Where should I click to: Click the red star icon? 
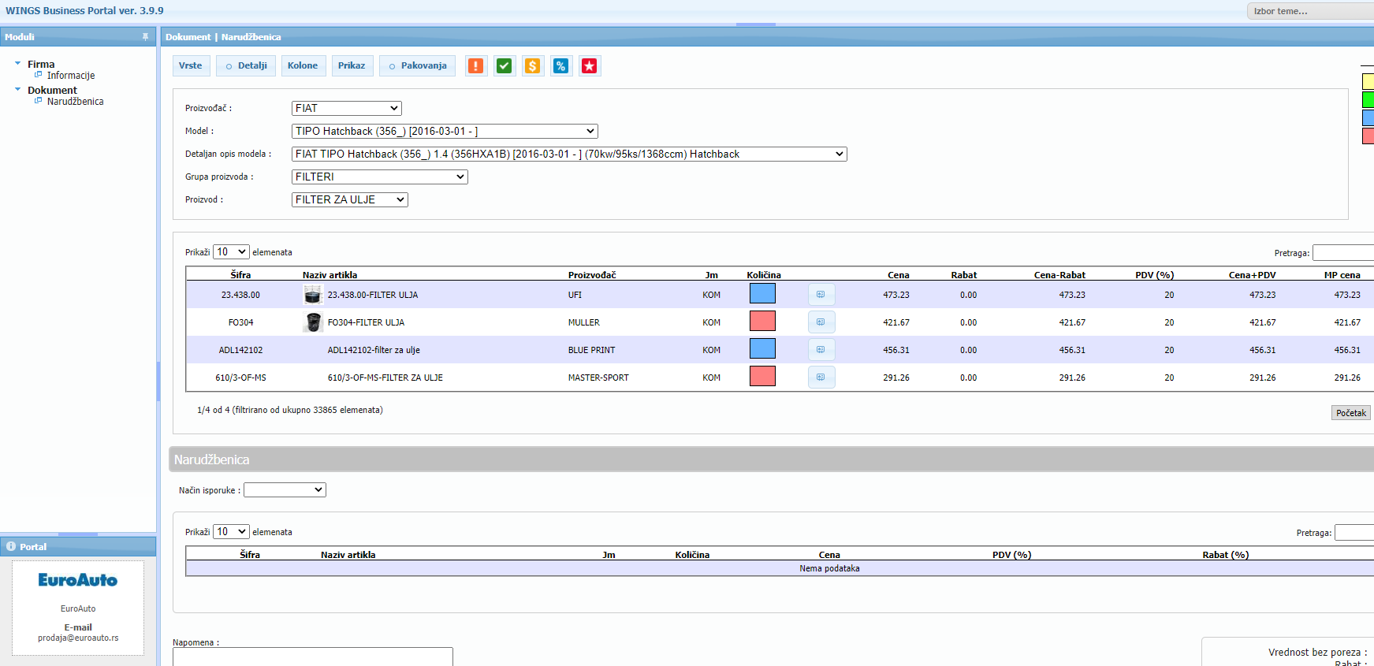coord(589,66)
